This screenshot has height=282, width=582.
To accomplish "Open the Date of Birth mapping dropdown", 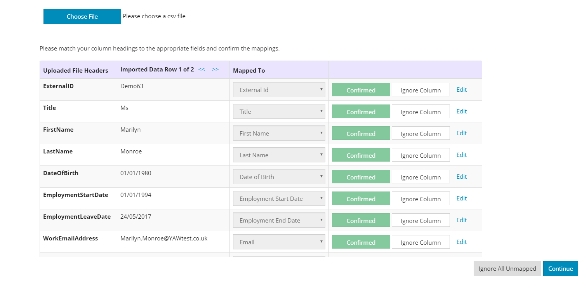I will [279, 176].
